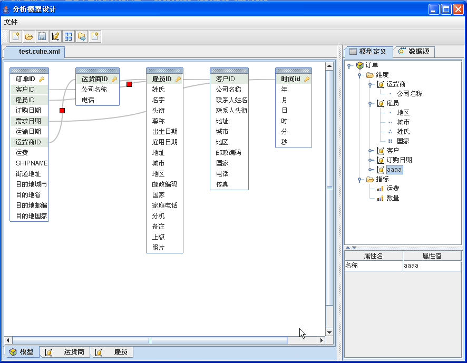Select the 地区 level under 雇员 in tree
The height and width of the screenshot is (363, 467).
click(x=403, y=113)
